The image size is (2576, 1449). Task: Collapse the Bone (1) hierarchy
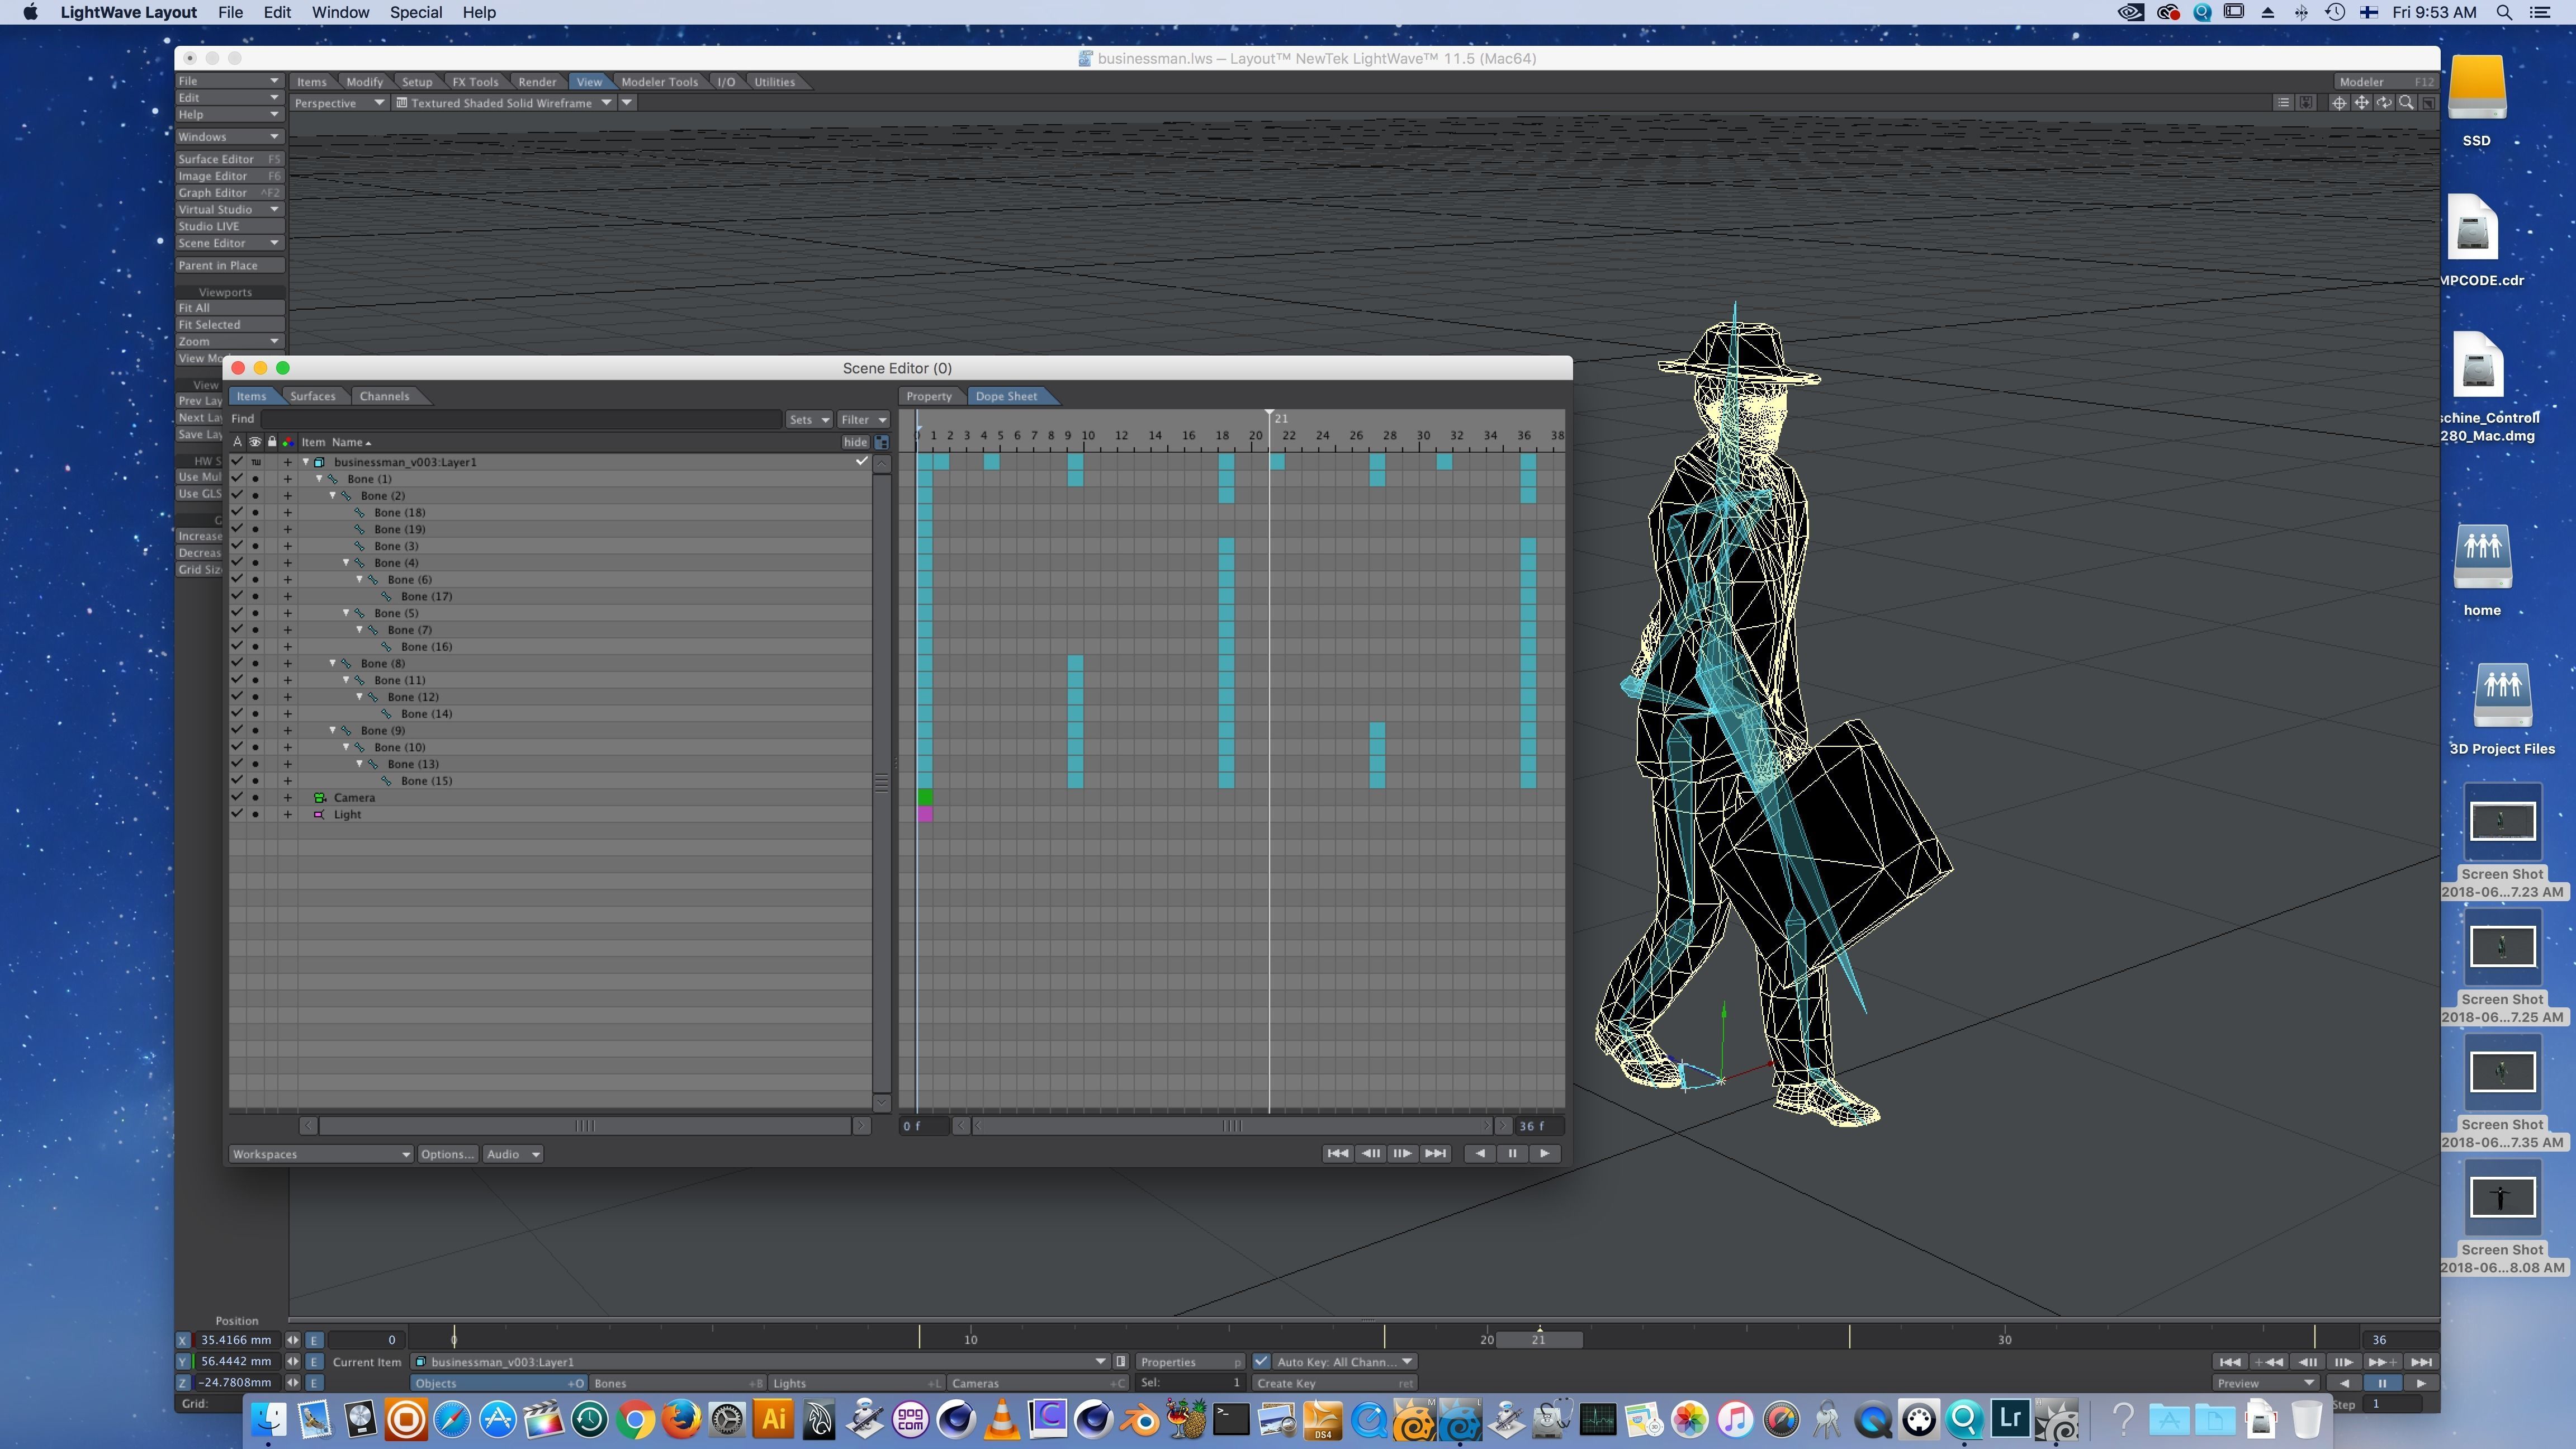[319, 479]
